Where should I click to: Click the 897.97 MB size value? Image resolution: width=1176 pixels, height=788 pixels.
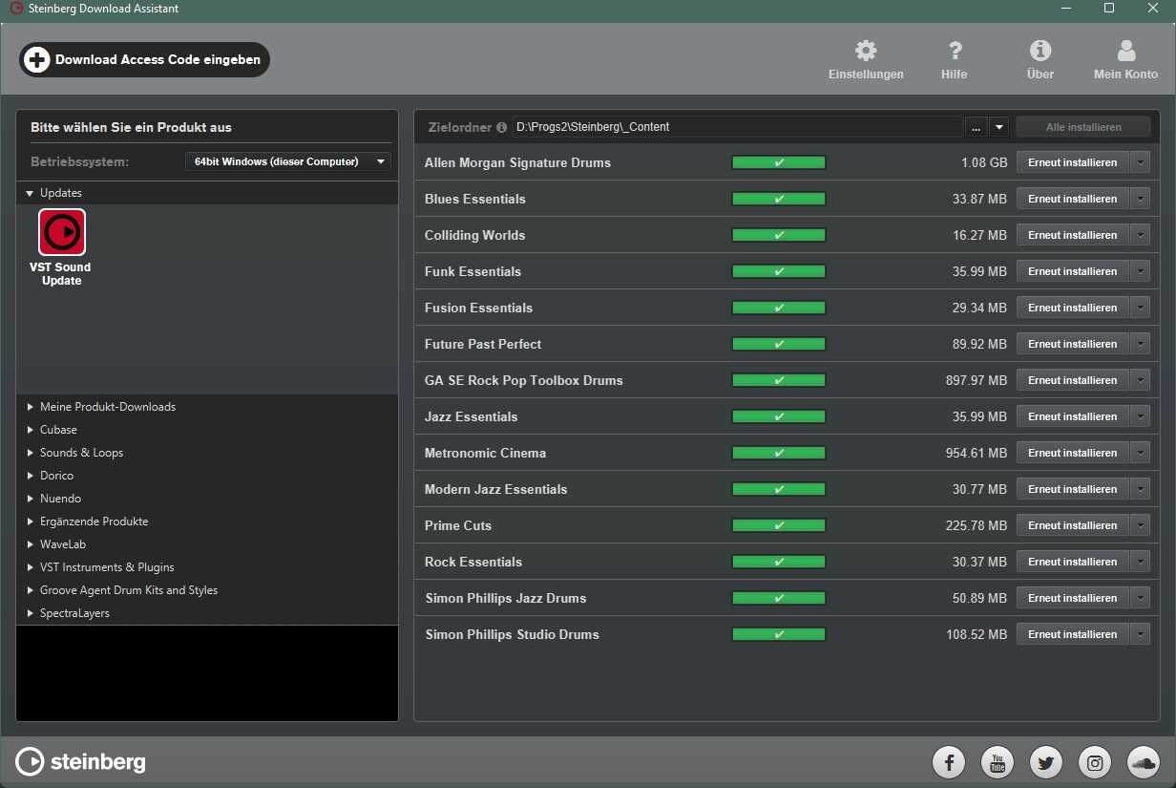pyautogui.click(x=976, y=380)
